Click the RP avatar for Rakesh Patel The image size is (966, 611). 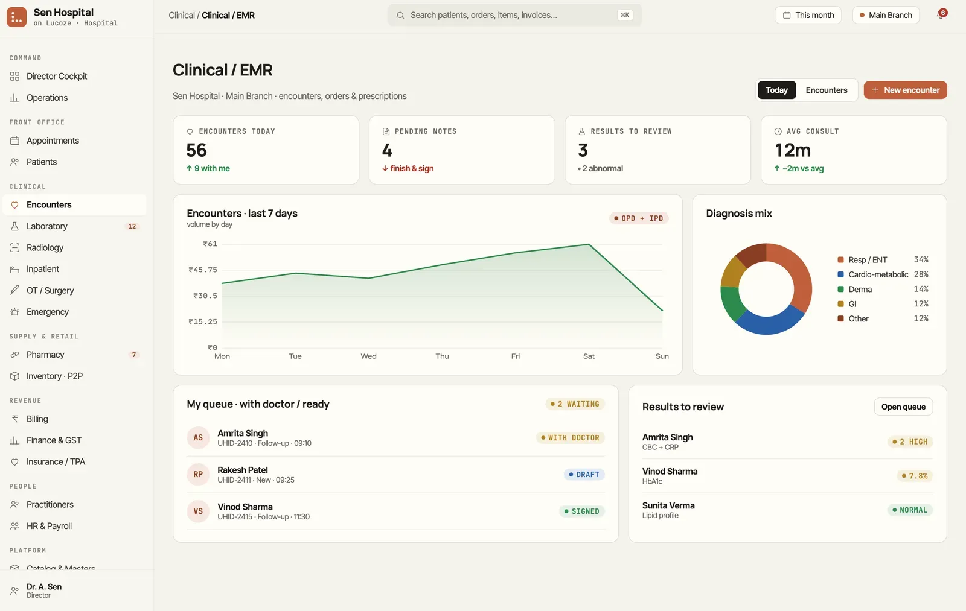coord(198,475)
